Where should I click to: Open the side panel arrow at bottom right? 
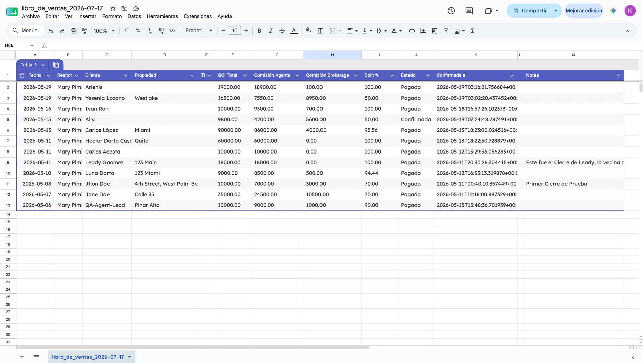(633, 357)
